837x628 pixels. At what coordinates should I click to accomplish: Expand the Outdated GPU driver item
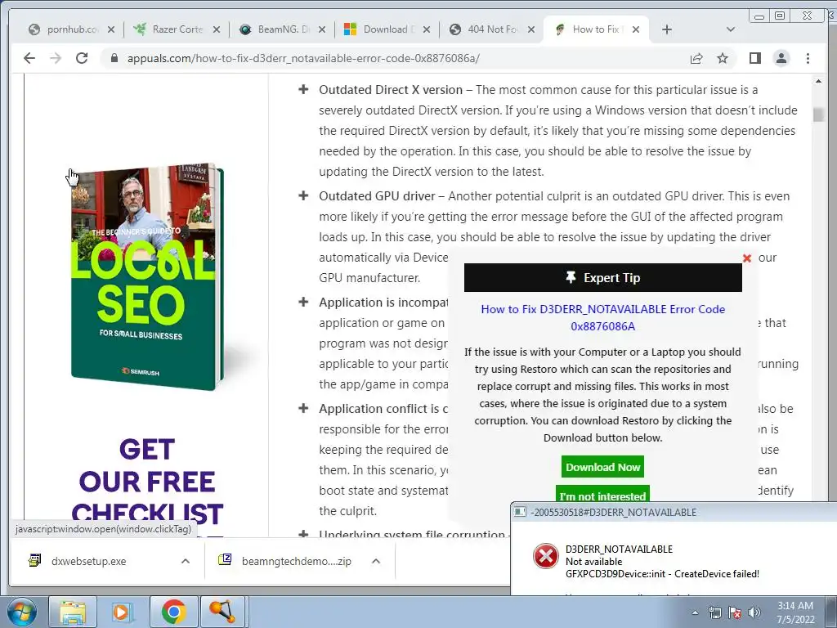[x=303, y=195]
